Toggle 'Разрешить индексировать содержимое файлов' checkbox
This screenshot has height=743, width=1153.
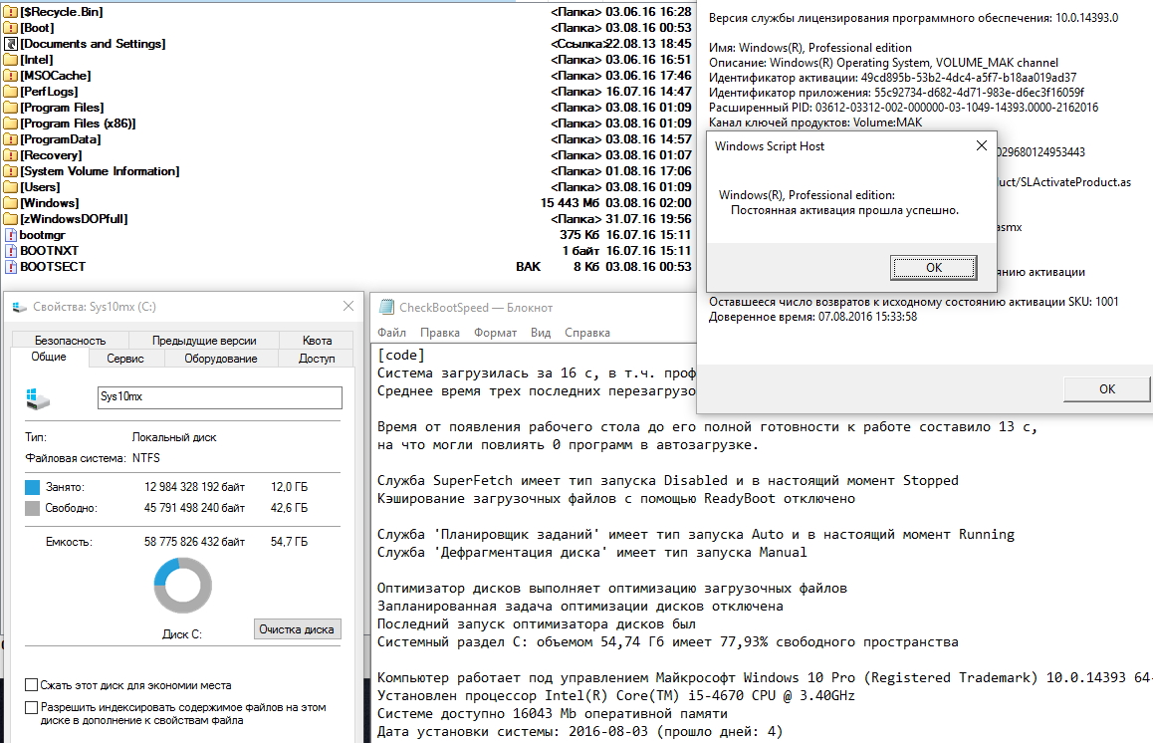32,708
